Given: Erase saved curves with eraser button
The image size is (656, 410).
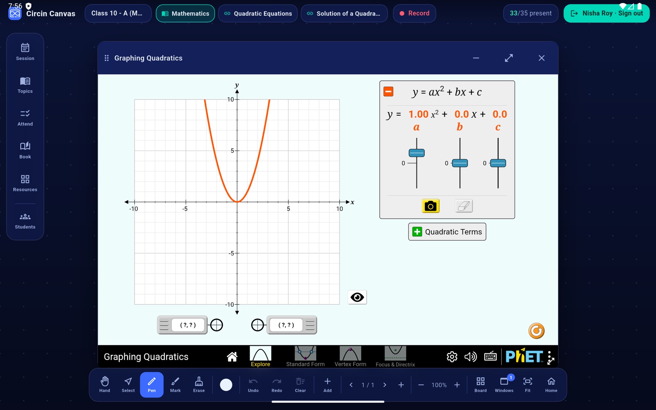Looking at the screenshot, I should tap(464, 206).
